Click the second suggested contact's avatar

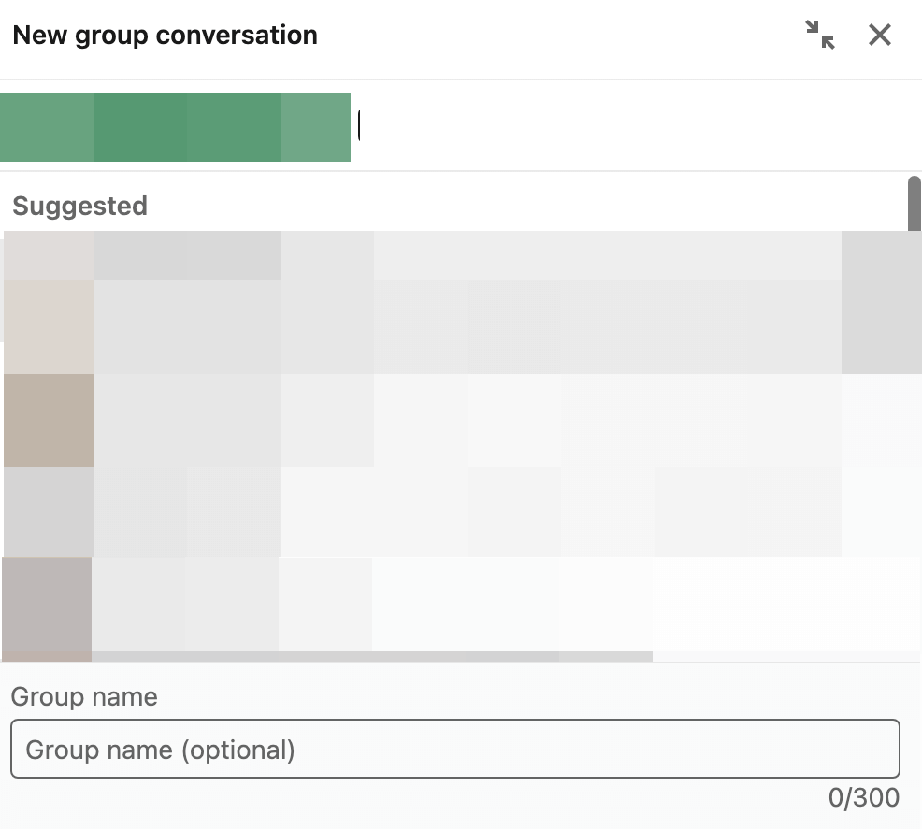tap(49, 327)
